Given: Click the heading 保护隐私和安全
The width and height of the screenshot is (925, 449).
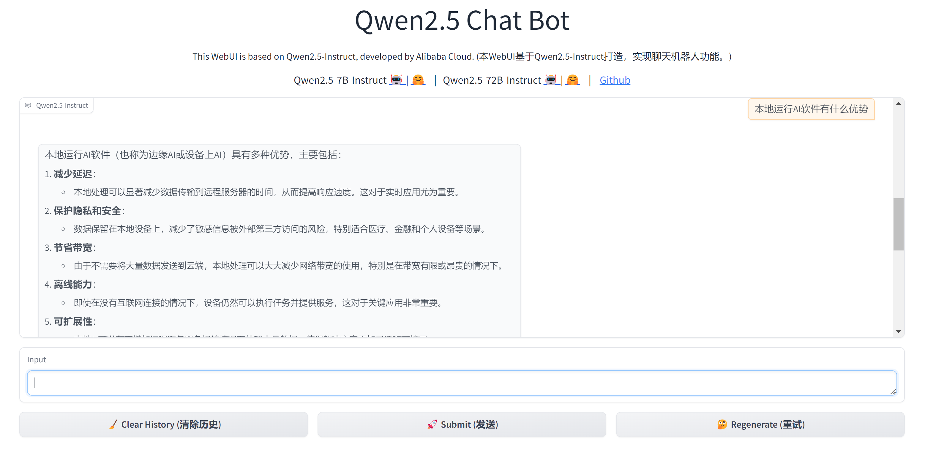Looking at the screenshot, I should 87,211.
